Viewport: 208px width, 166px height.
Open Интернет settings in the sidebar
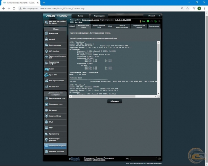[55, 110]
